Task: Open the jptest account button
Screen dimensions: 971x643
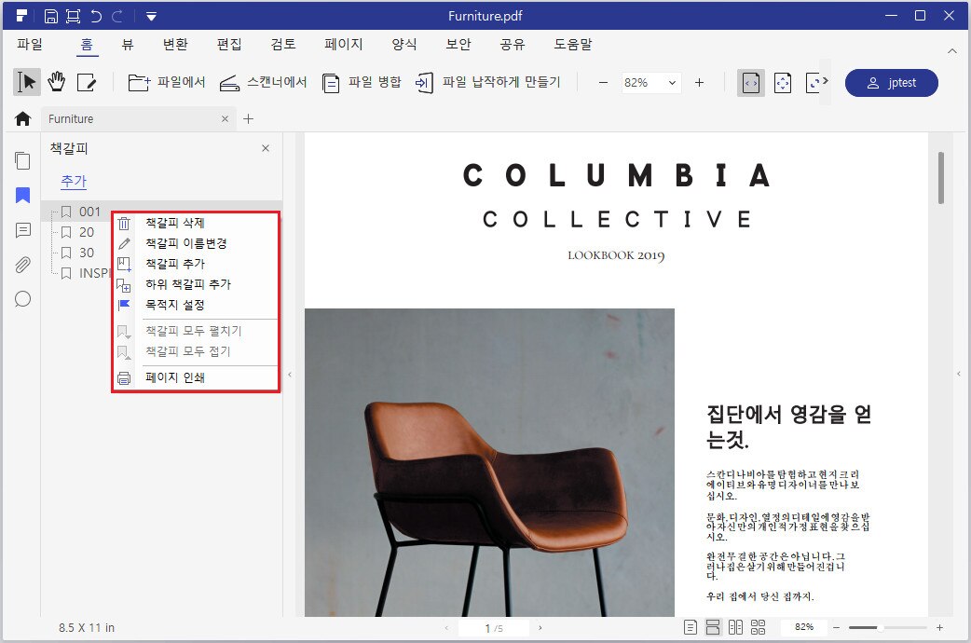Action: click(891, 82)
